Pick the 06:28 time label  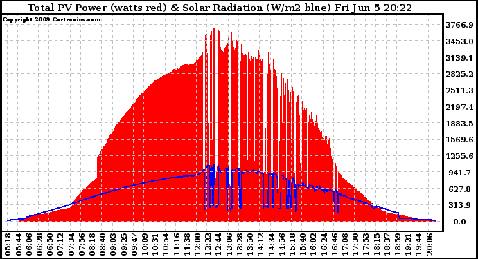39,244
